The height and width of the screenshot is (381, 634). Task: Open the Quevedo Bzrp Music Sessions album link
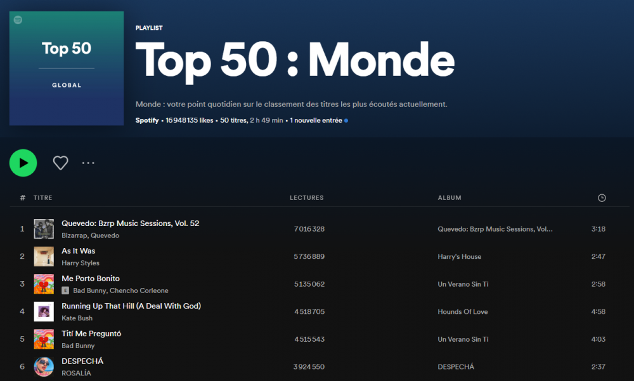tap(495, 229)
